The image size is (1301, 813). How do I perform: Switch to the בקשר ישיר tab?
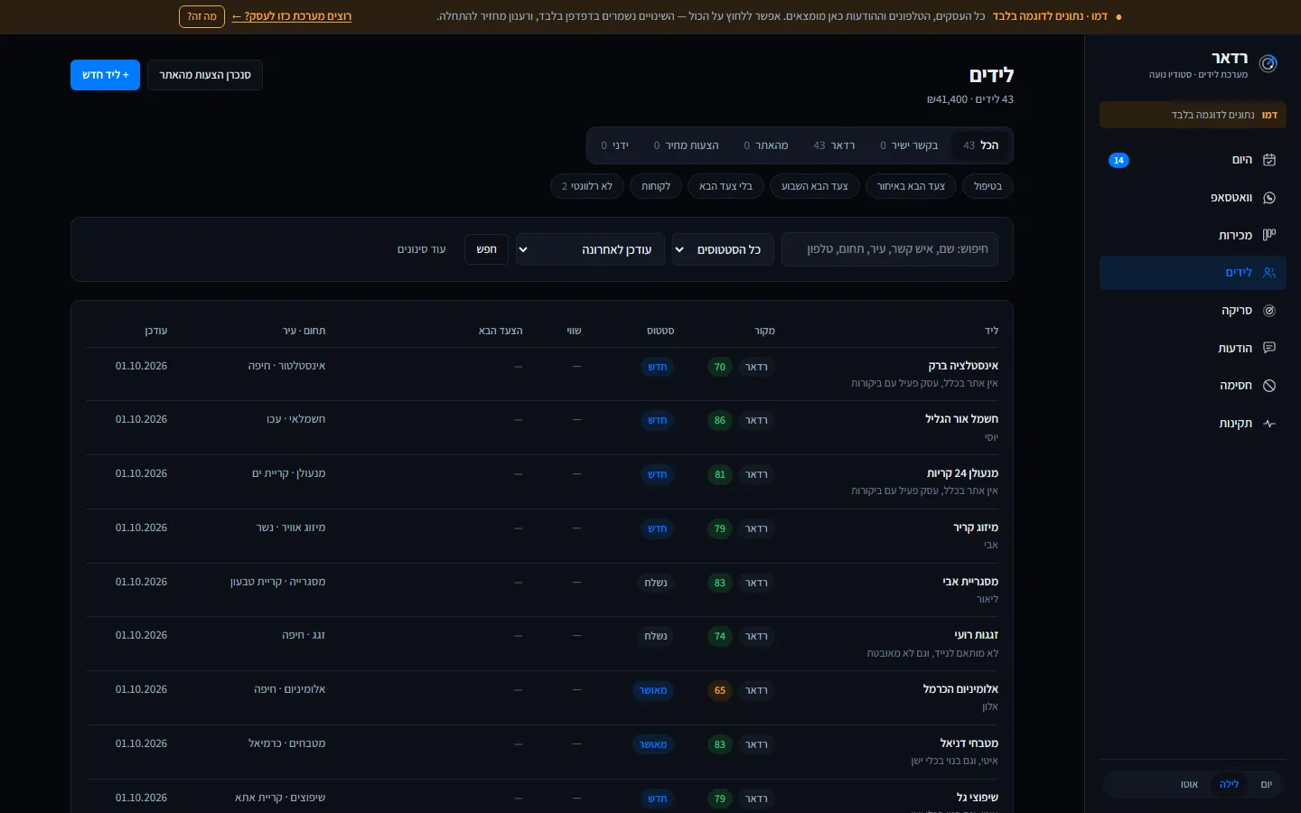point(909,145)
